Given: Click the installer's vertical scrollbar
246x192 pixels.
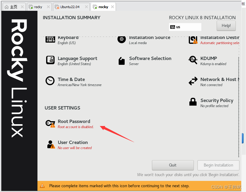Looking at the screenshot, I should pos(239,107).
